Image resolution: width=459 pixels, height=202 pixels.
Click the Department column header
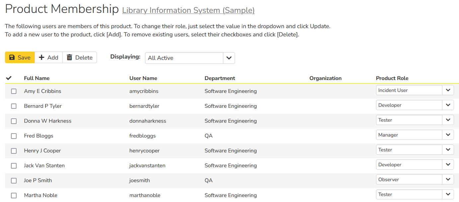coord(220,78)
